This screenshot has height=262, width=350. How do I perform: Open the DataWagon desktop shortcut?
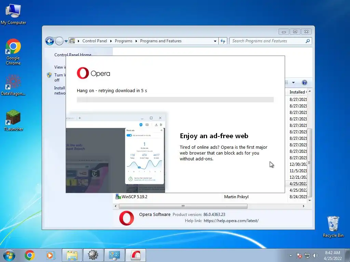click(x=13, y=85)
